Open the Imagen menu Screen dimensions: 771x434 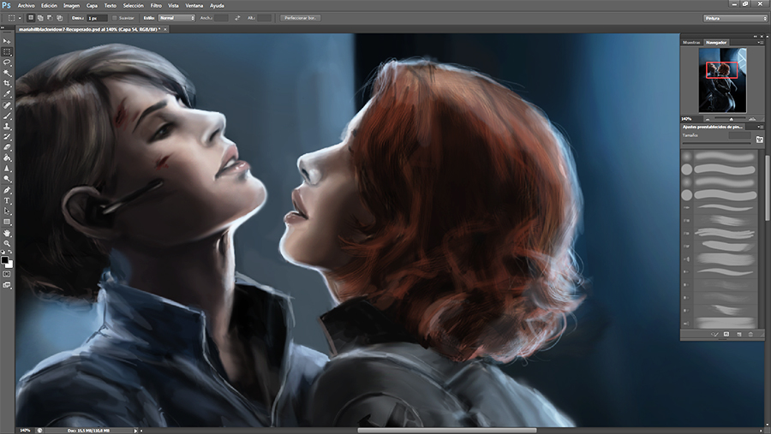pos(71,6)
